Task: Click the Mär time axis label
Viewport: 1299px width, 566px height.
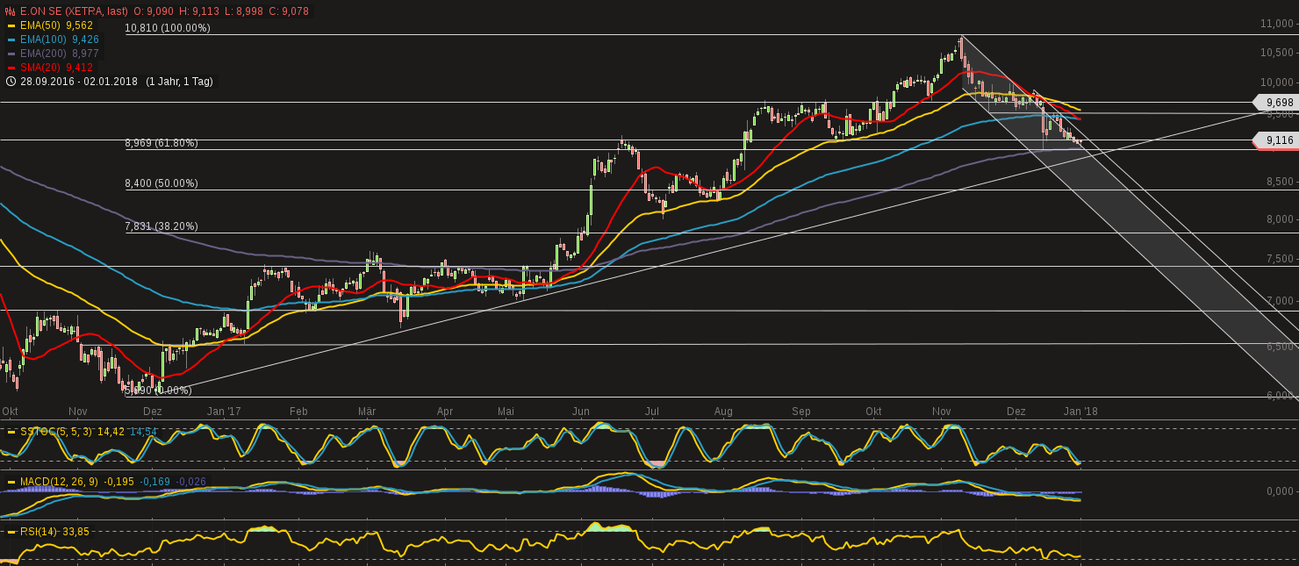Action: [x=368, y=411]
